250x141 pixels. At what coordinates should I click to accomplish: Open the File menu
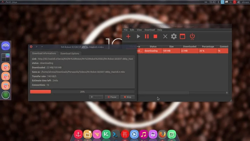coord(126,30)
